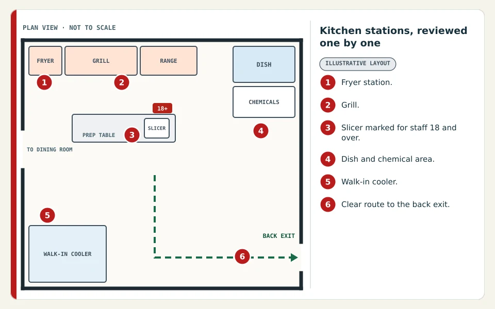This screenshot has height=309, width=495.
Task: Click legend badge 2 next to Grill
Action: (x=328, y=105)
